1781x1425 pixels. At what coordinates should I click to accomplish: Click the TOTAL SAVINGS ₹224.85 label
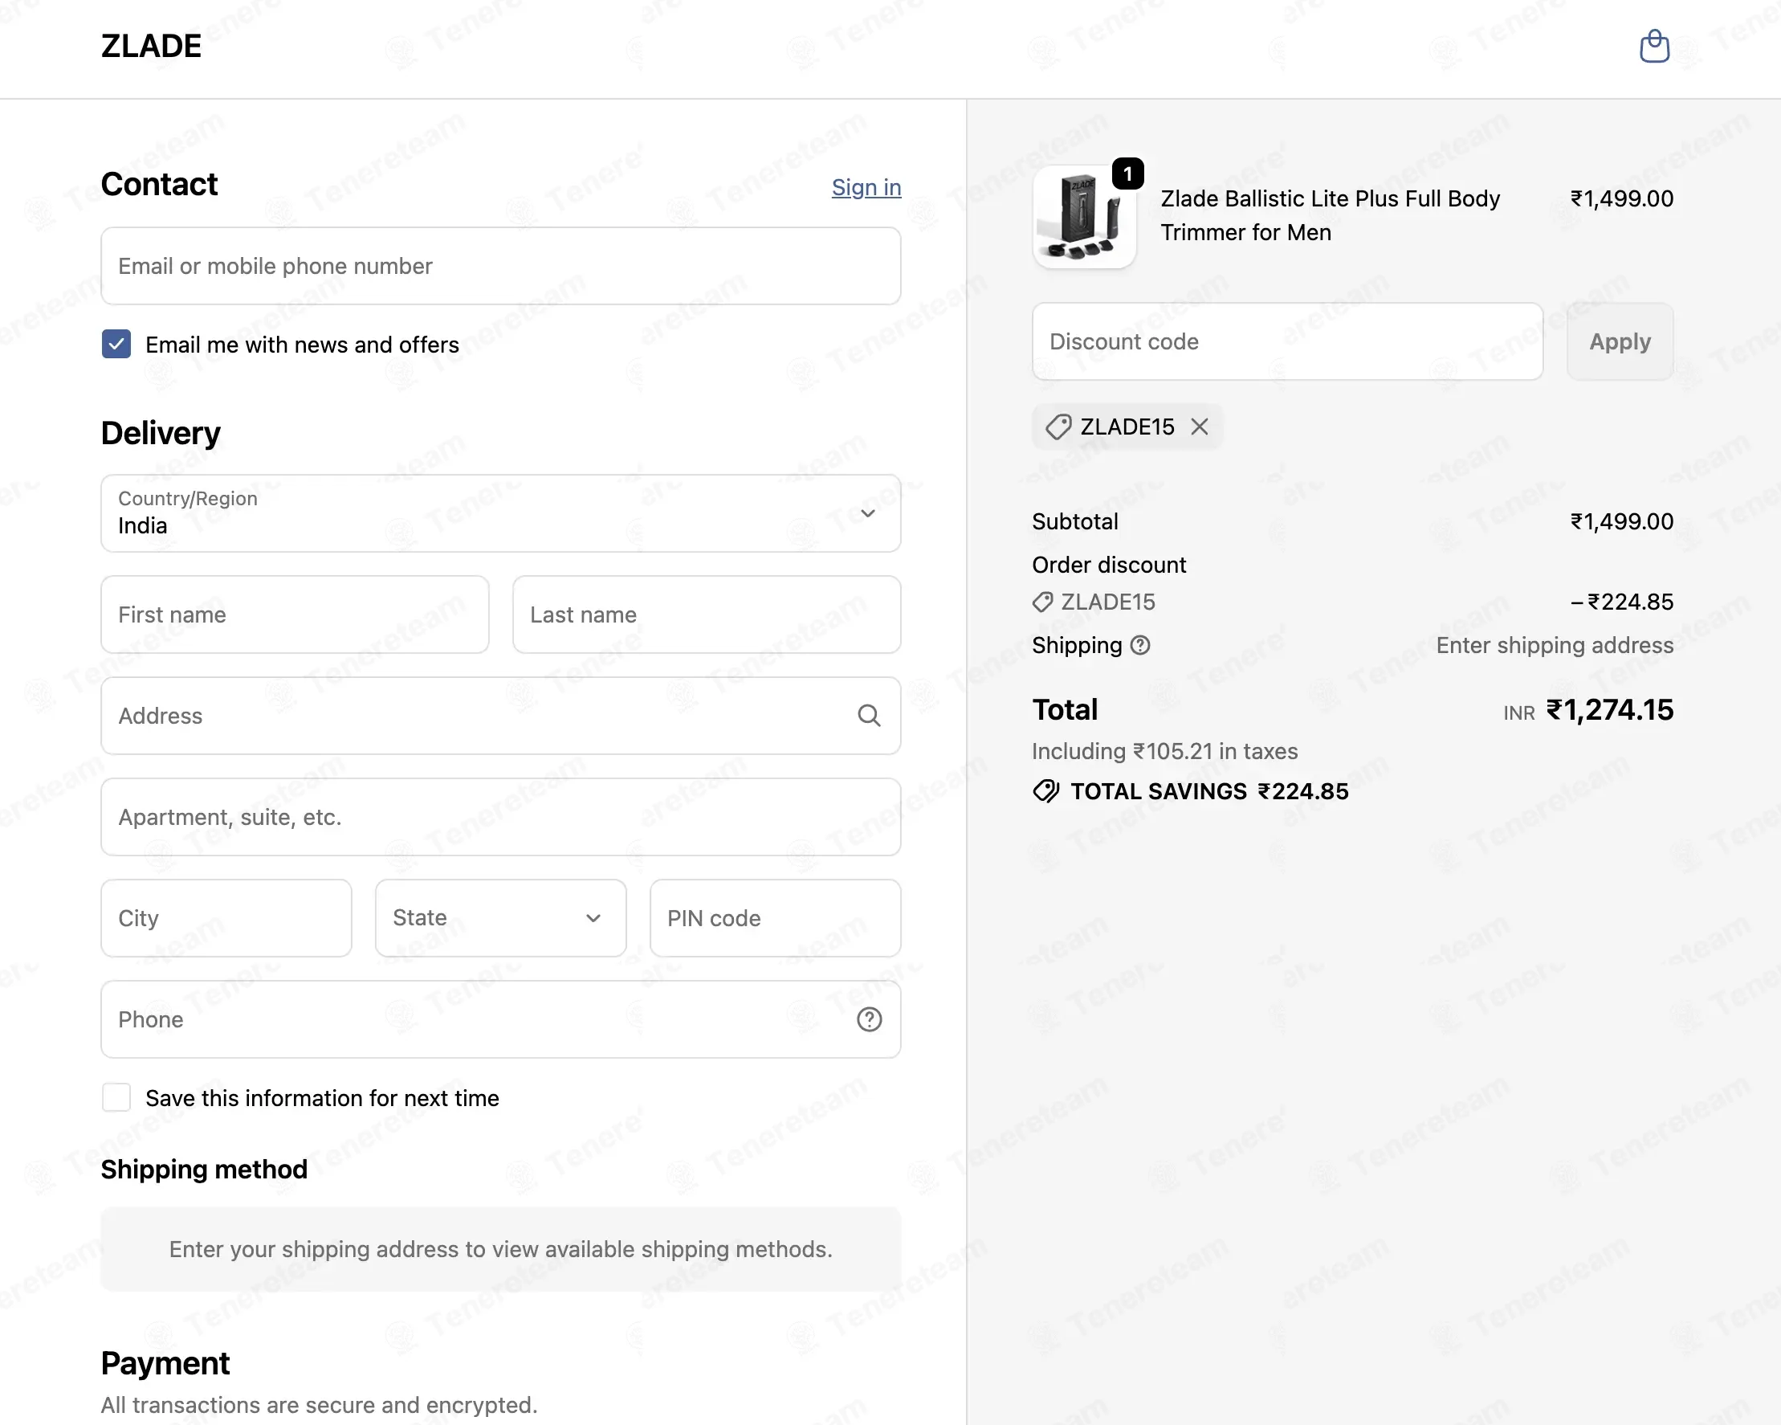point(1209,791)
